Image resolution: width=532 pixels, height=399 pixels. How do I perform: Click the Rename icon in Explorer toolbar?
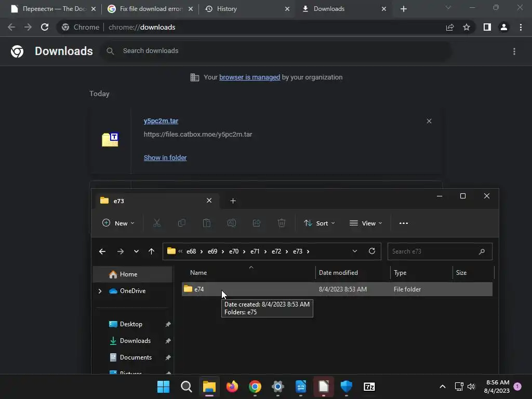(232, 223)
